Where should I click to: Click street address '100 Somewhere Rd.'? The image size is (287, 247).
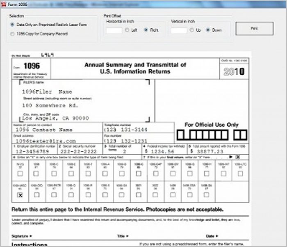coord(50,105)
